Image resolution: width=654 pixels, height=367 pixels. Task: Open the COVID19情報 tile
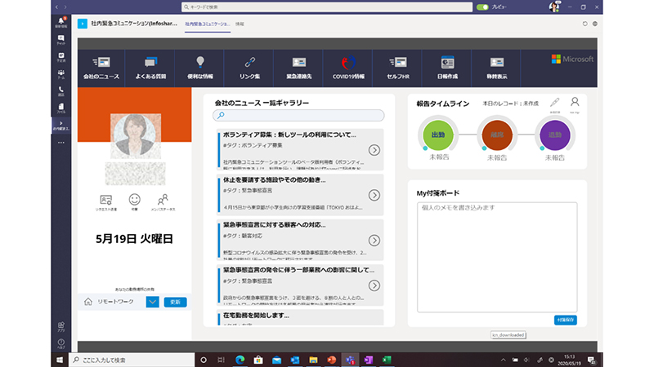pos(348,69)
